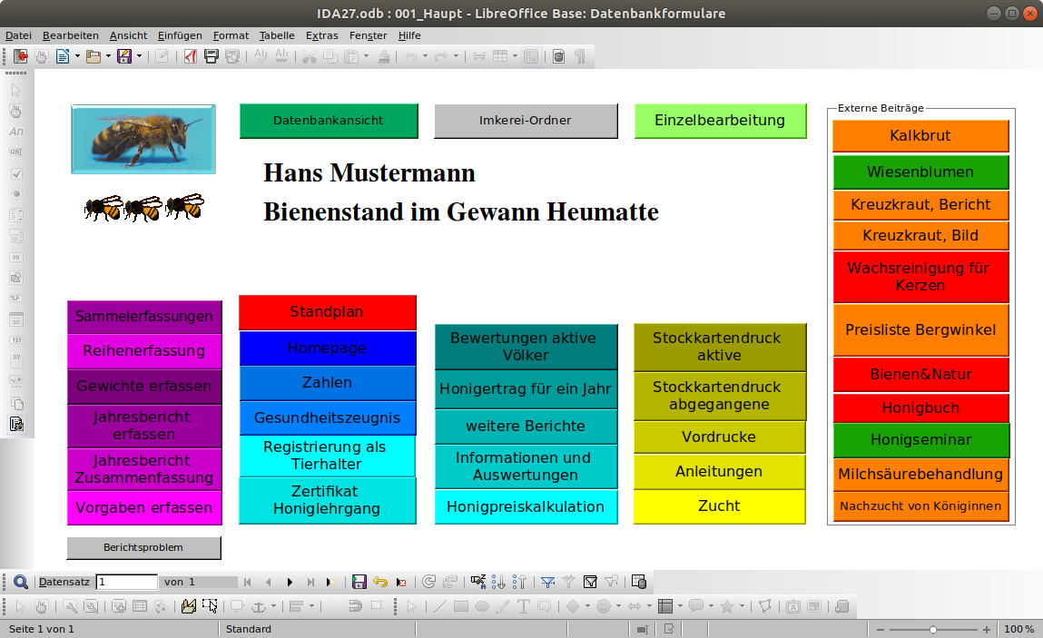
Task: Expand the basic shapes diamond dropdown
Action: 587,606
